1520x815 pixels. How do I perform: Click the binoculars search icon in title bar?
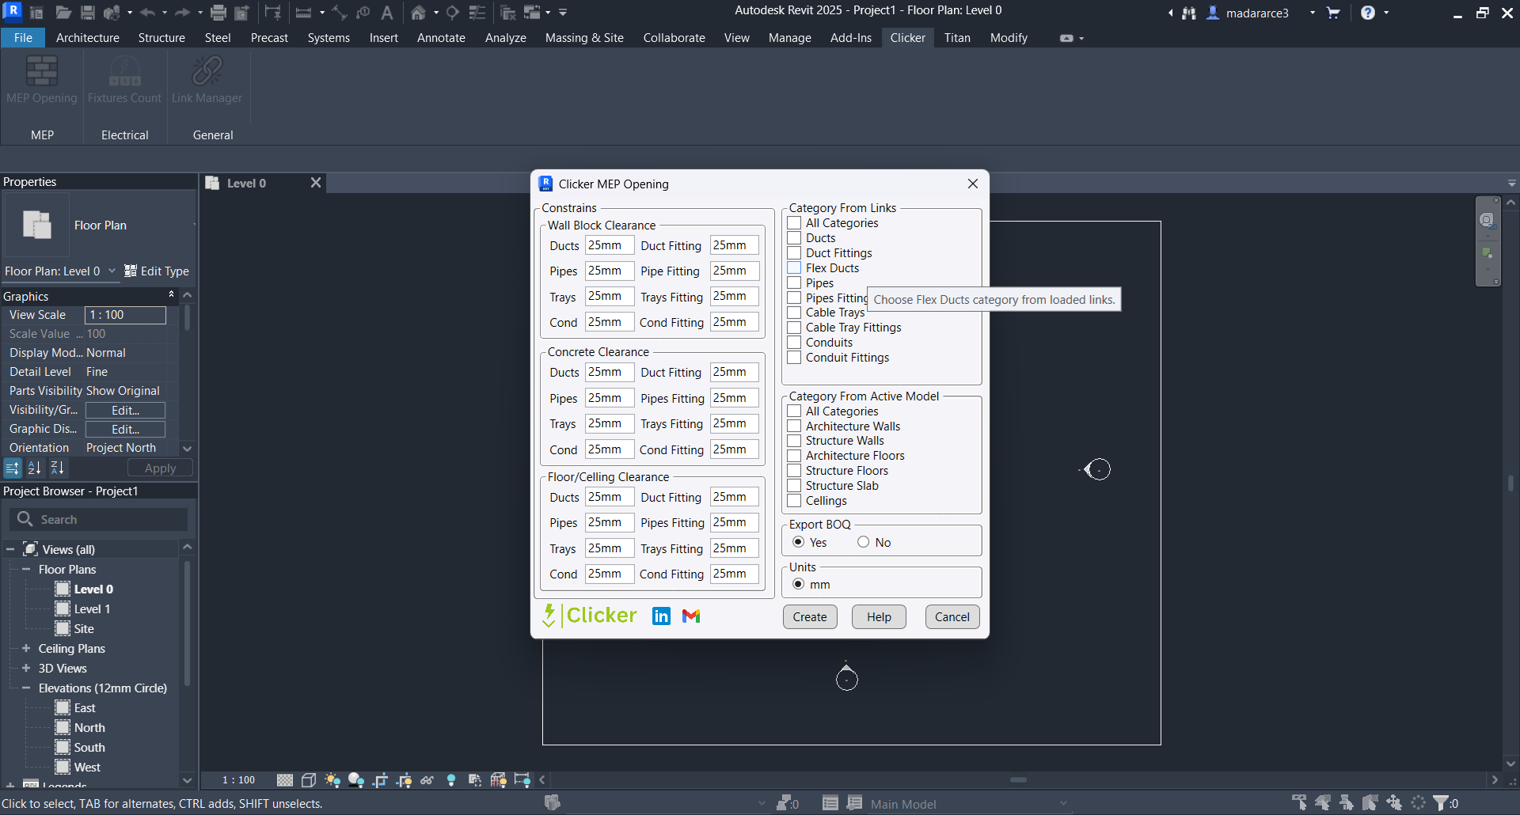(1189, 13)
